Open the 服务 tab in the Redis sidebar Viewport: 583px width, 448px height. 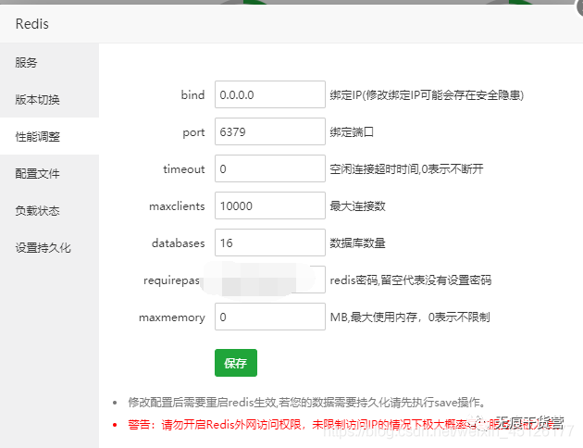49,62
